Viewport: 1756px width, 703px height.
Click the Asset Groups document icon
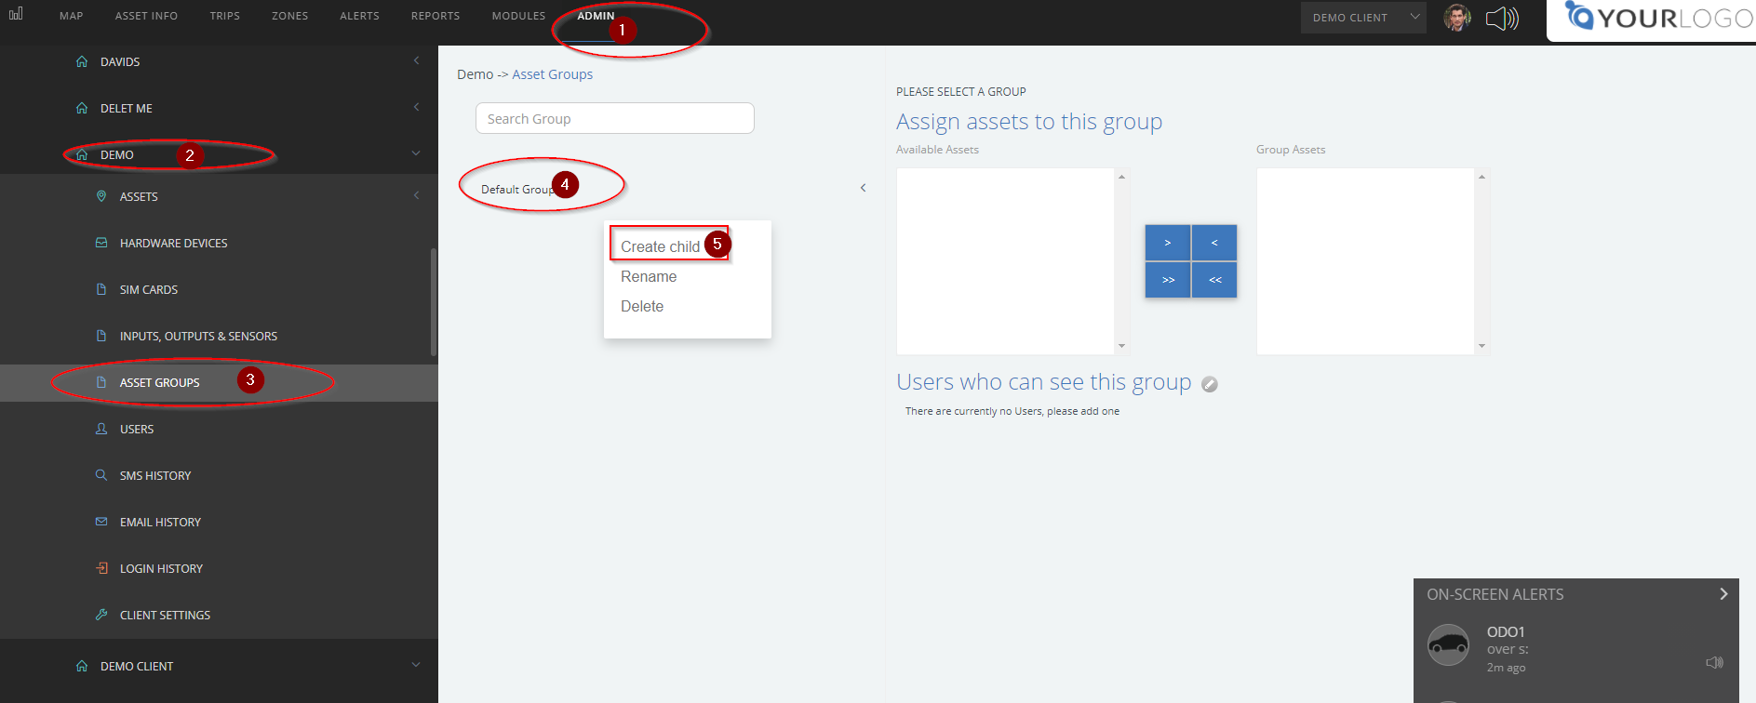click(101, 382)
